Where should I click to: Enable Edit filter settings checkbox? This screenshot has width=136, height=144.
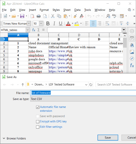[37, 127]
